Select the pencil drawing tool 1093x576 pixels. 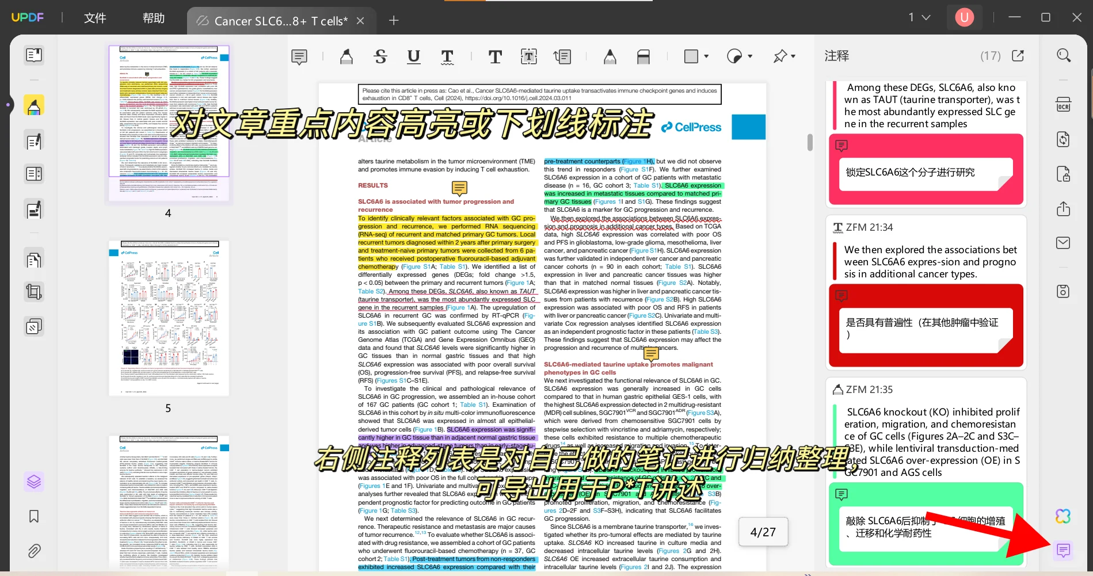click(610, 56)
